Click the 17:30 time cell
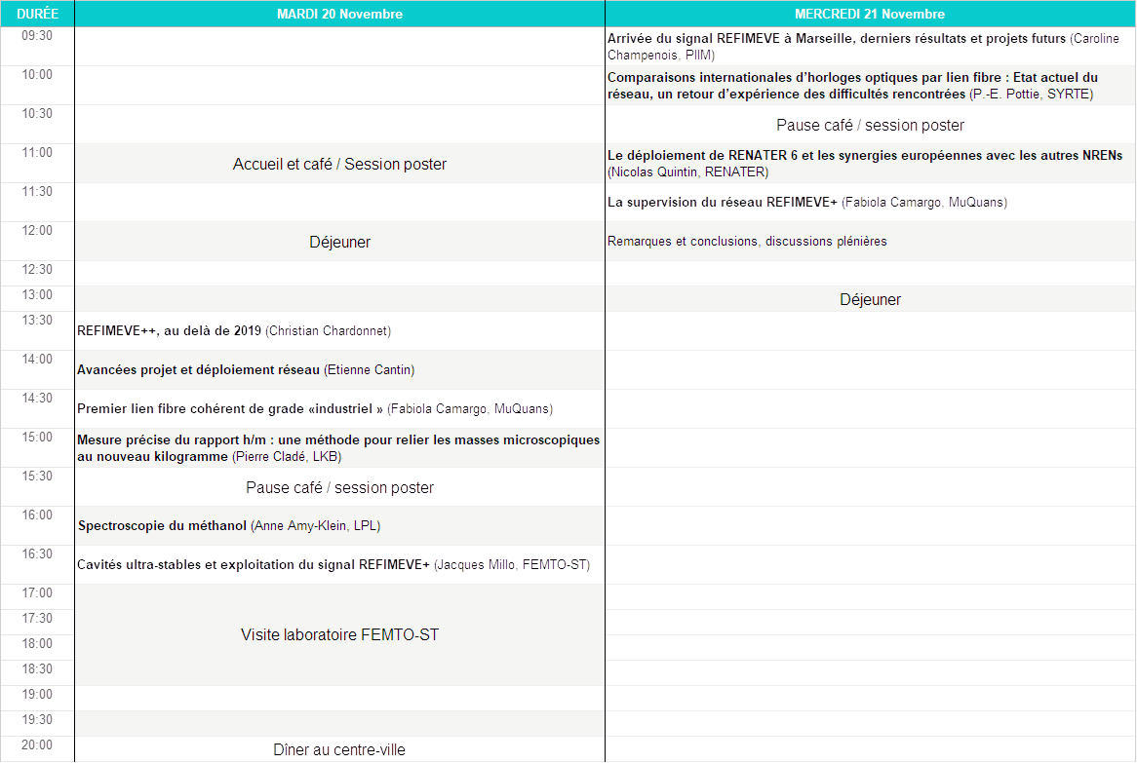 tap(37, 623)
